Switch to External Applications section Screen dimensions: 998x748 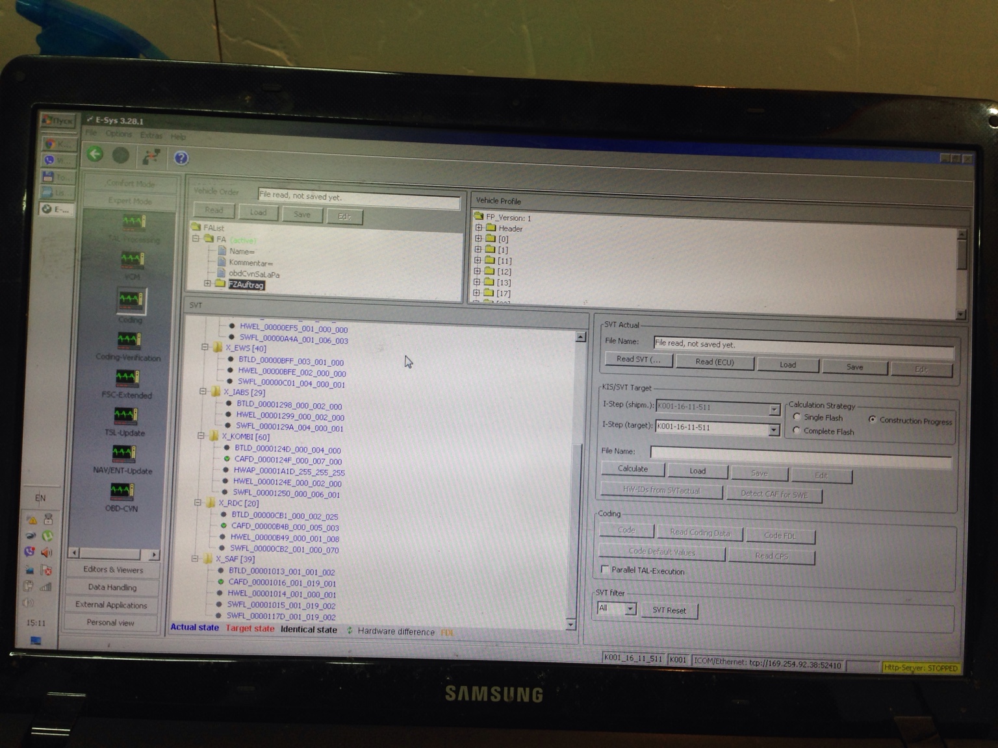[x=111, y=605]
